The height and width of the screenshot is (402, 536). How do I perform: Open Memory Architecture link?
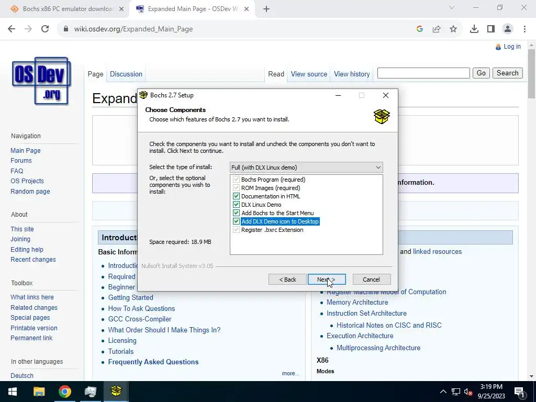point(357,302)
